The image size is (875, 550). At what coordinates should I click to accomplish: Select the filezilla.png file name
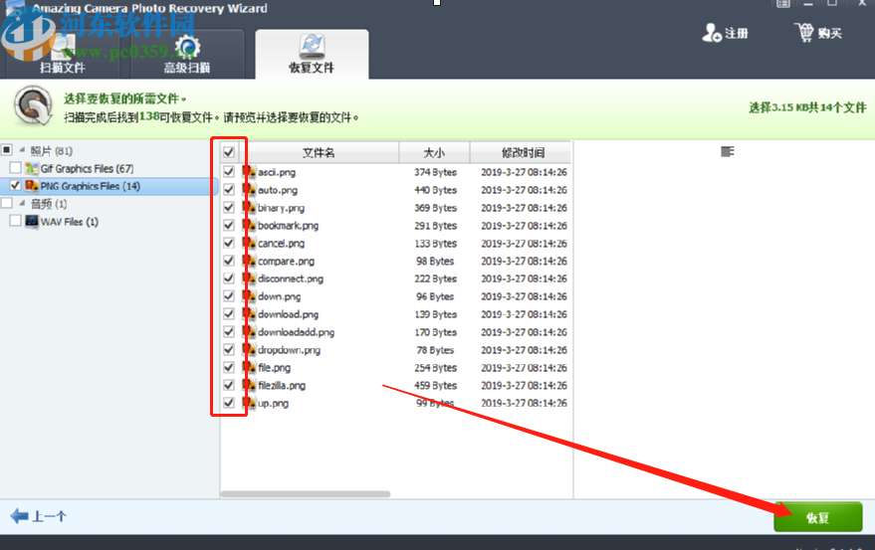[282, 386]
